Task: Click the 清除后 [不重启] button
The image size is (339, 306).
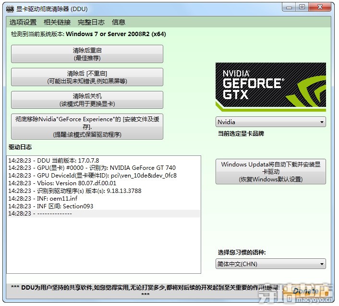Action: (x=87, y=77)
